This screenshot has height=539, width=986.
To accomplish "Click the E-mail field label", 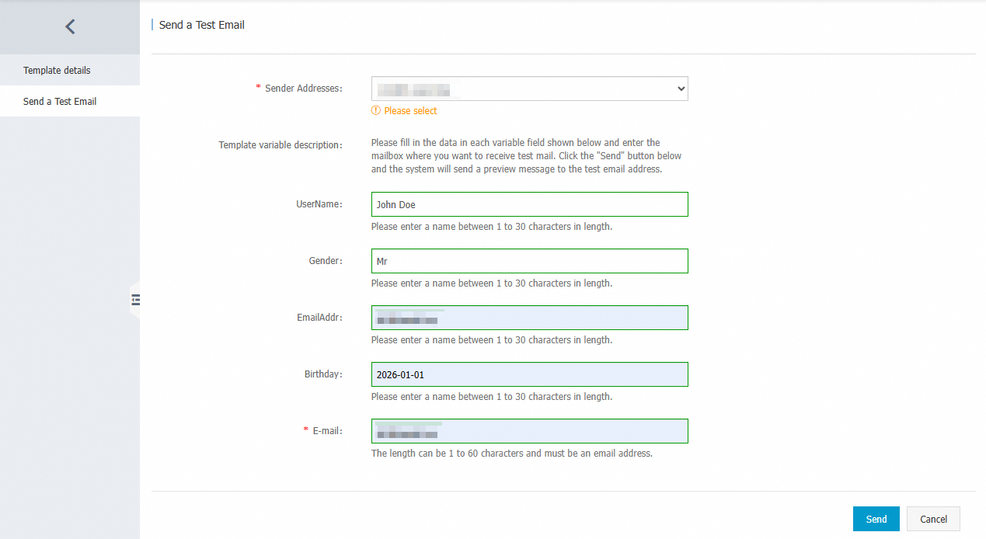I will pyautogui.click(x=327, y=431).
